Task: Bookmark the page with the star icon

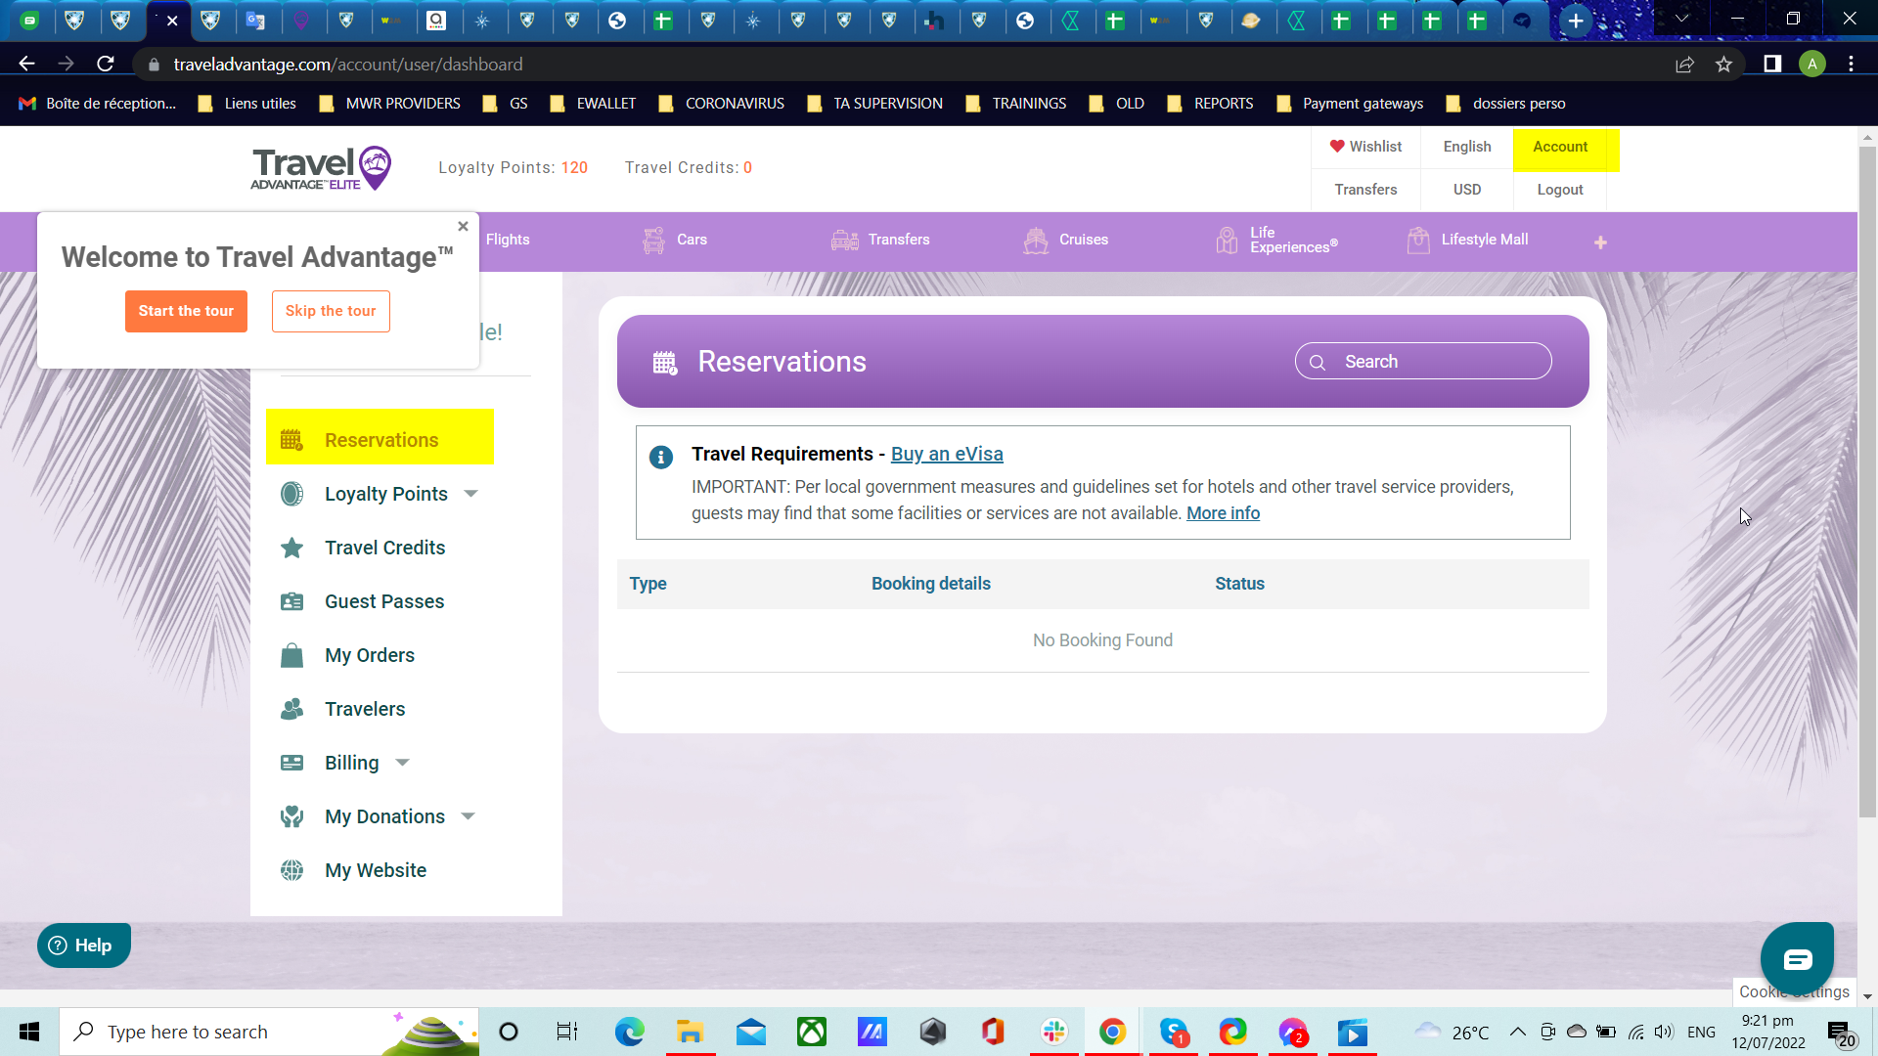Action: 1723,65
